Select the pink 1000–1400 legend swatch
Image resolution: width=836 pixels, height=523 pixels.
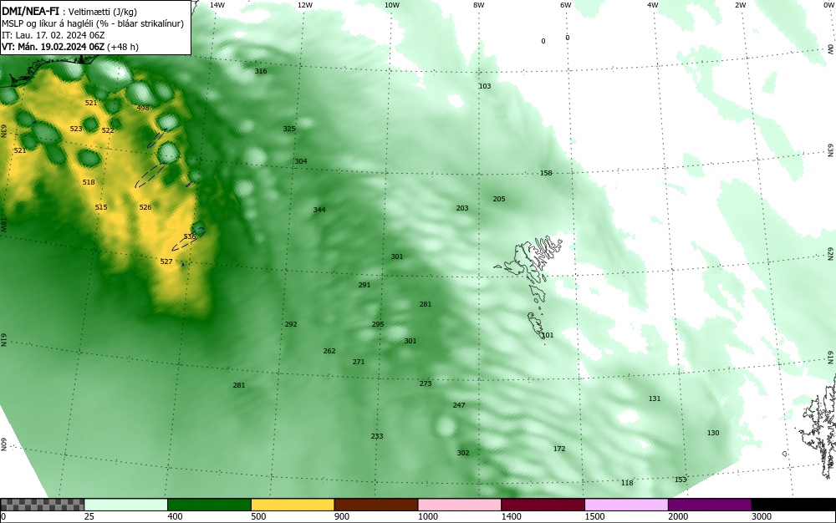tap(460, 505)
